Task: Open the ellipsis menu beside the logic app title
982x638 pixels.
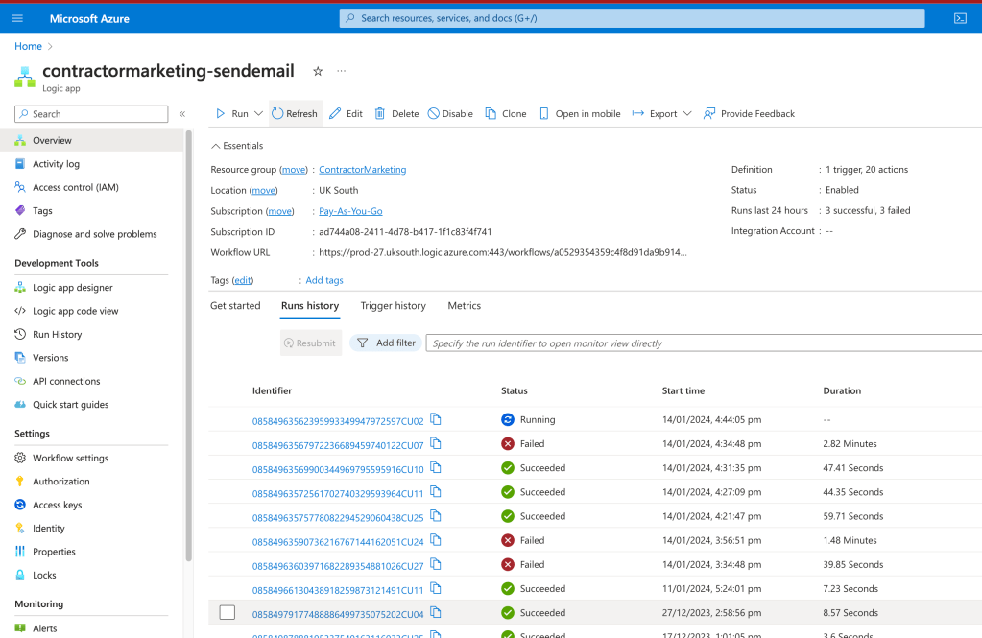Action: pyautogui.click(x=342, y=71)
